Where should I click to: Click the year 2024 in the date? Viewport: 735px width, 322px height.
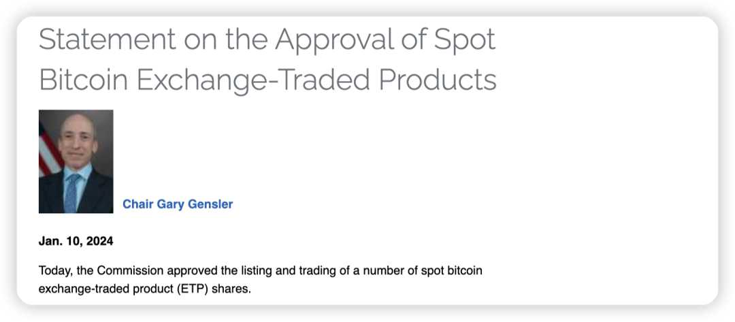click(x=99, y=242)
